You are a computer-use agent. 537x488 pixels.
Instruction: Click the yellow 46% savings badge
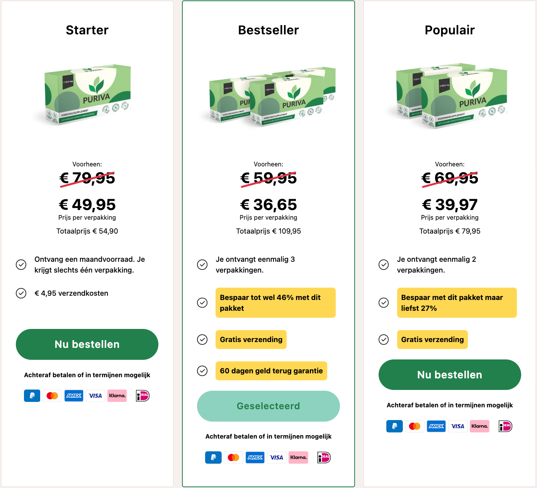(x=275, y=303)
